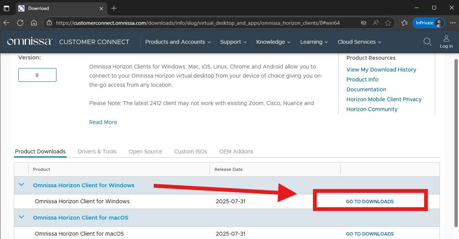Open the Documentation link
The height and width of the screenshot is (239, 459).
click(366, 89)
